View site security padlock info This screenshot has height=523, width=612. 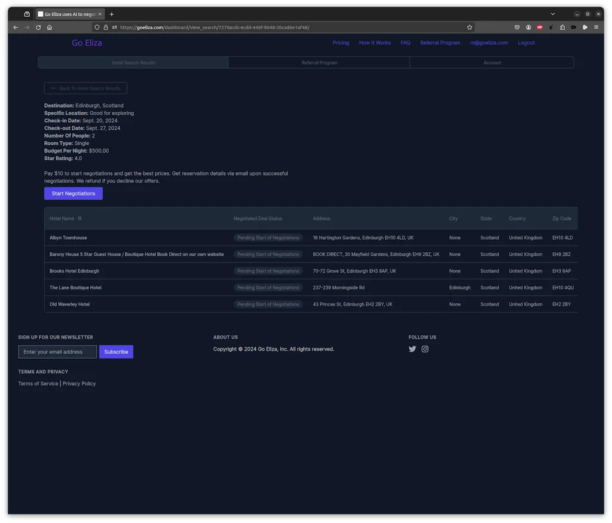tap(106, 27)
